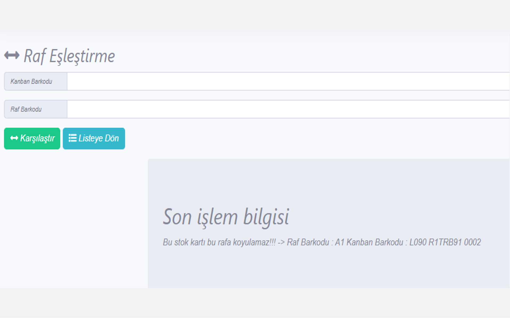Click the list icon inside Listeye Dön button
510x318 pixels.
tap(72, 138)
